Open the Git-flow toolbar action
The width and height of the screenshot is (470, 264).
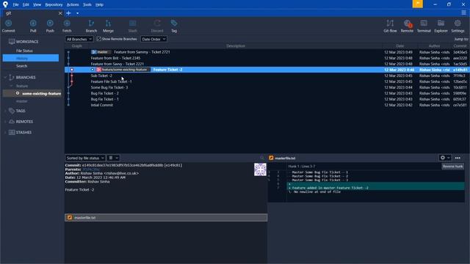coord(390,26)
